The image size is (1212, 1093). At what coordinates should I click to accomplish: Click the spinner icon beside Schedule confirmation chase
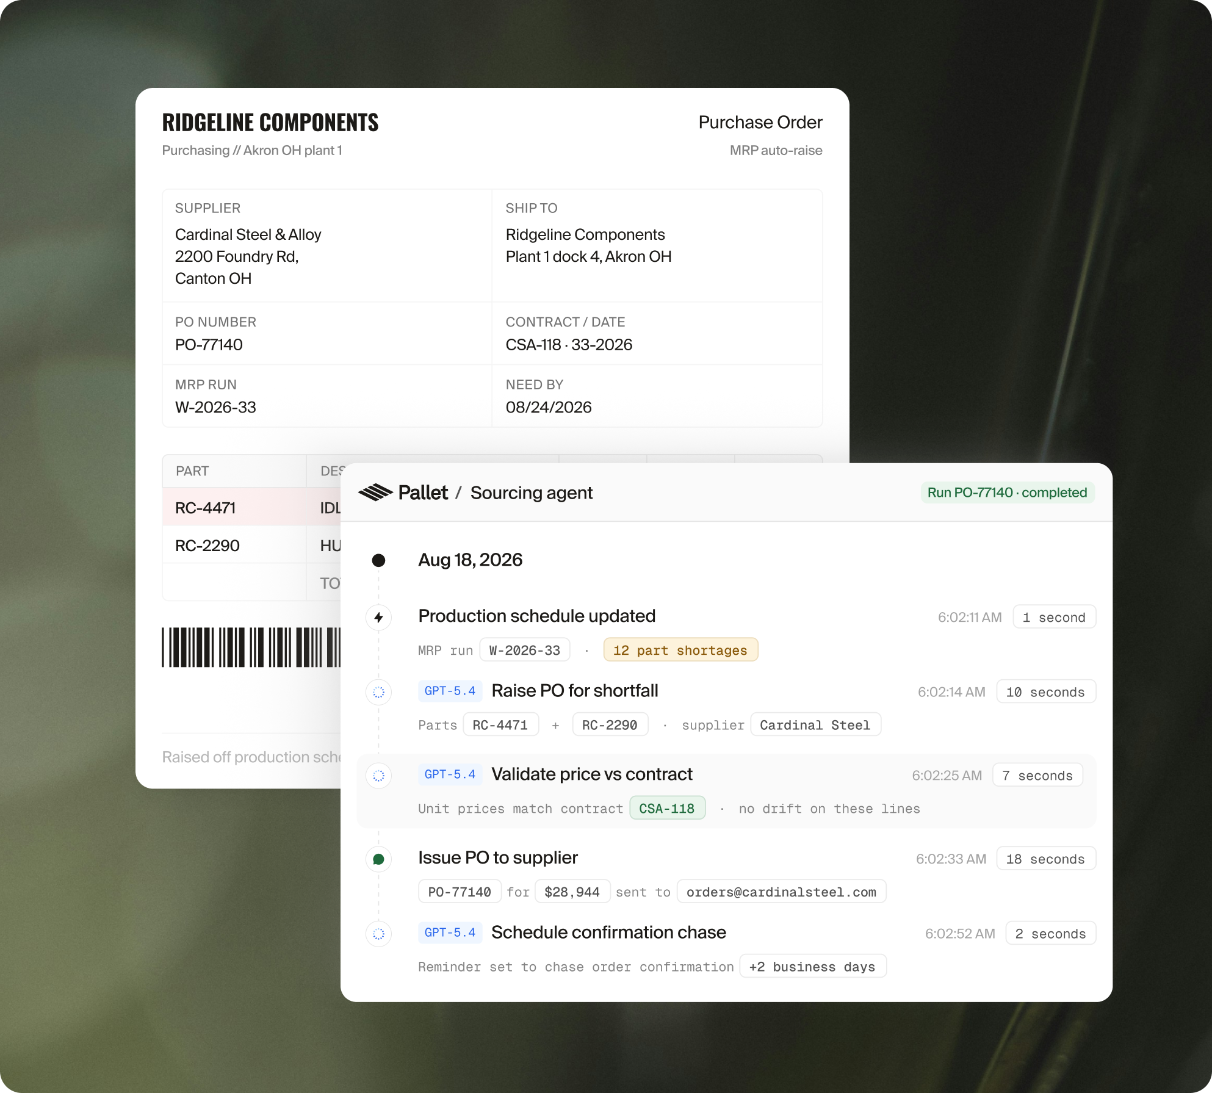(378, 934)
